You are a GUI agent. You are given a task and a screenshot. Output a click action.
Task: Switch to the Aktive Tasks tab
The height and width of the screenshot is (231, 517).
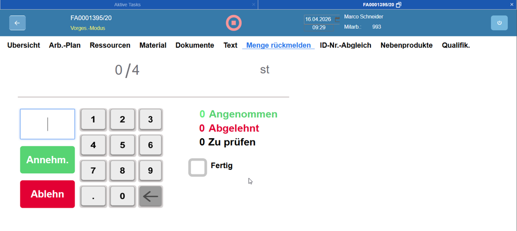[x=127, y=5]
